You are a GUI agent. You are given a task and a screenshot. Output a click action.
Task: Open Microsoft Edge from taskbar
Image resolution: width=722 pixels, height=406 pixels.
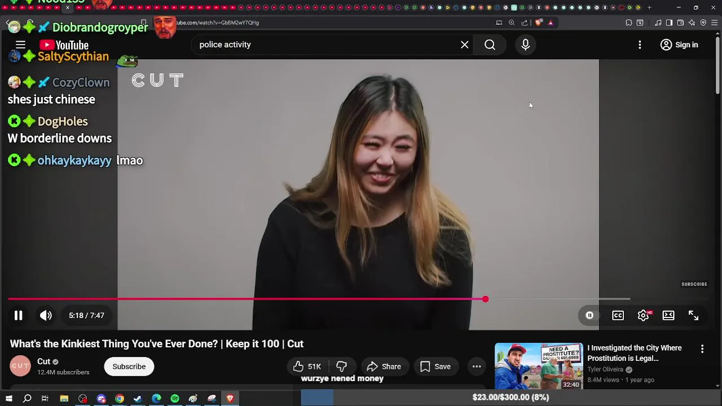pos(156,399)
